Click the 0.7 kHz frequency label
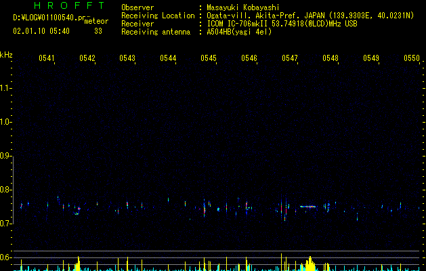 5,224
